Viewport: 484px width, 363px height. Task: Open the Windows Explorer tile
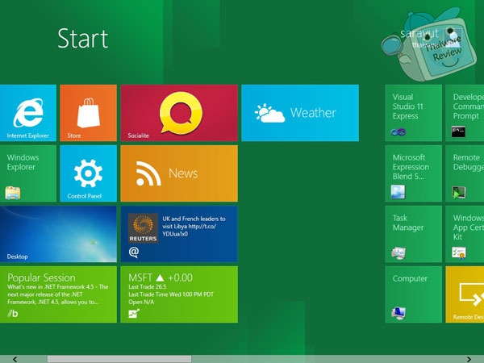pyautogui.click(x=28, y=173)
